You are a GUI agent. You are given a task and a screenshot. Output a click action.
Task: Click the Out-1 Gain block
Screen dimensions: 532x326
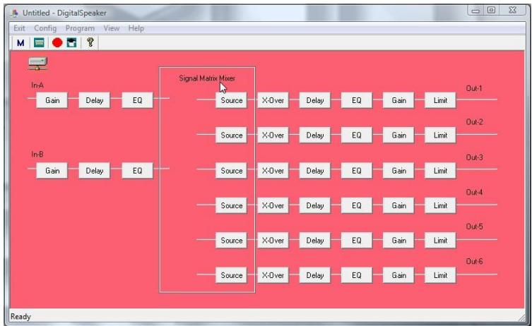tap(398, 100)
